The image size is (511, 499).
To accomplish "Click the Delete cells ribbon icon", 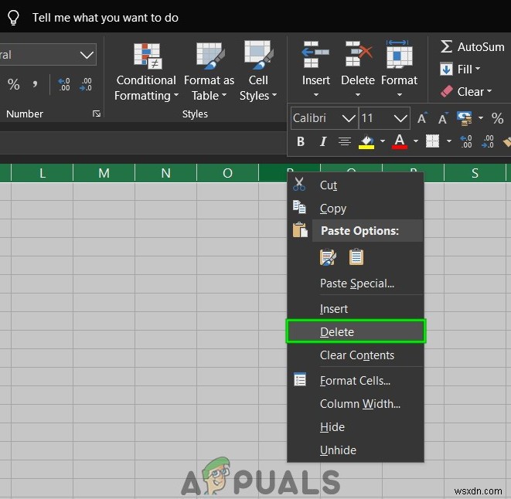I will tap(358, 56).
